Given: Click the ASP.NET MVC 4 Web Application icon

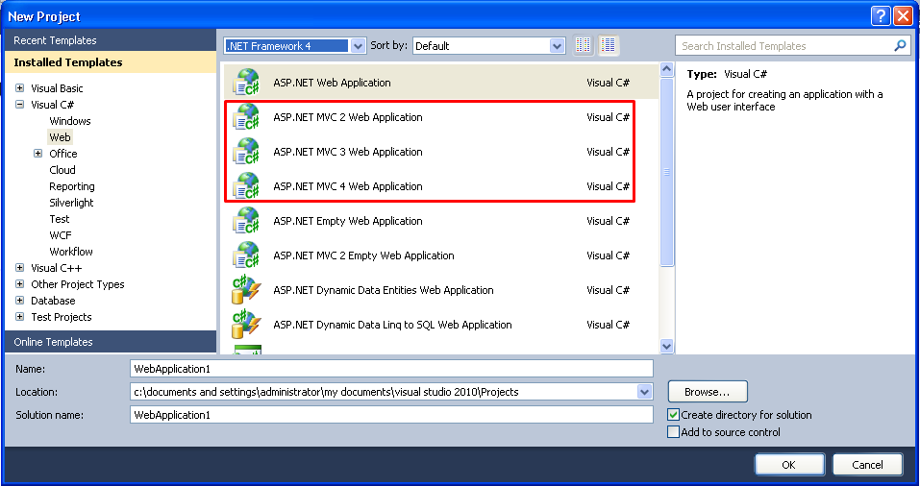Looking at the screenshot, I should pyautogui.click(x=246, y=186).
